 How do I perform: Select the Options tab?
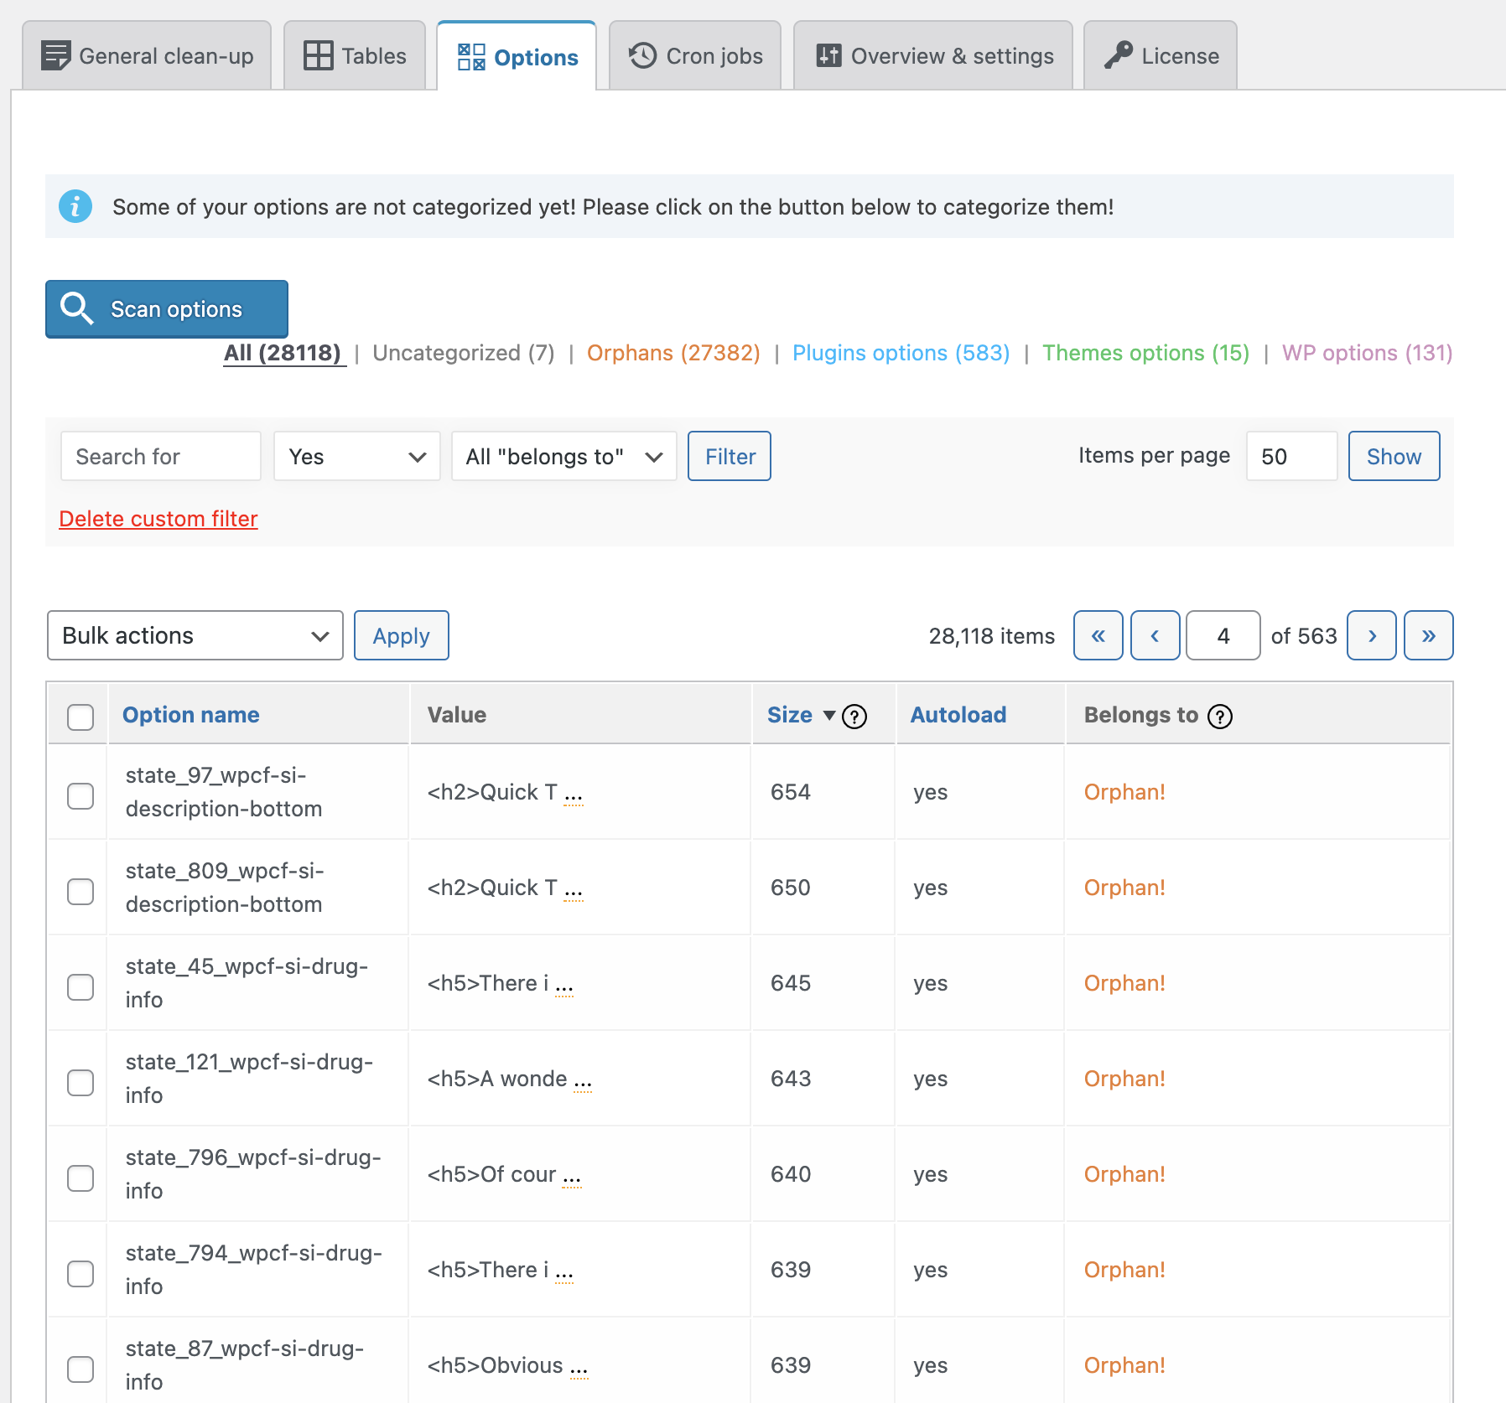click(517, 56)
